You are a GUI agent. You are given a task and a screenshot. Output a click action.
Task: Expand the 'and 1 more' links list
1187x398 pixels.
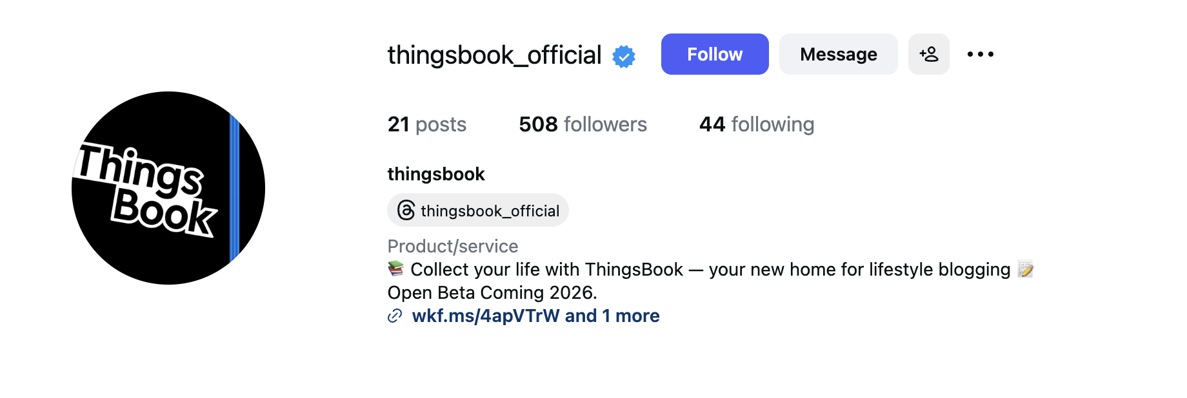[612, 316]
